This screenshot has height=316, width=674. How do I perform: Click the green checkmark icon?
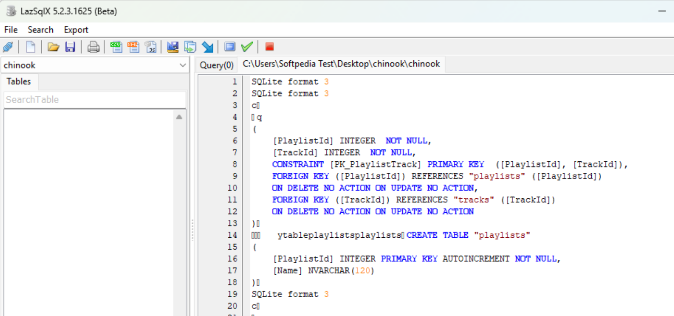click(247, 47)
